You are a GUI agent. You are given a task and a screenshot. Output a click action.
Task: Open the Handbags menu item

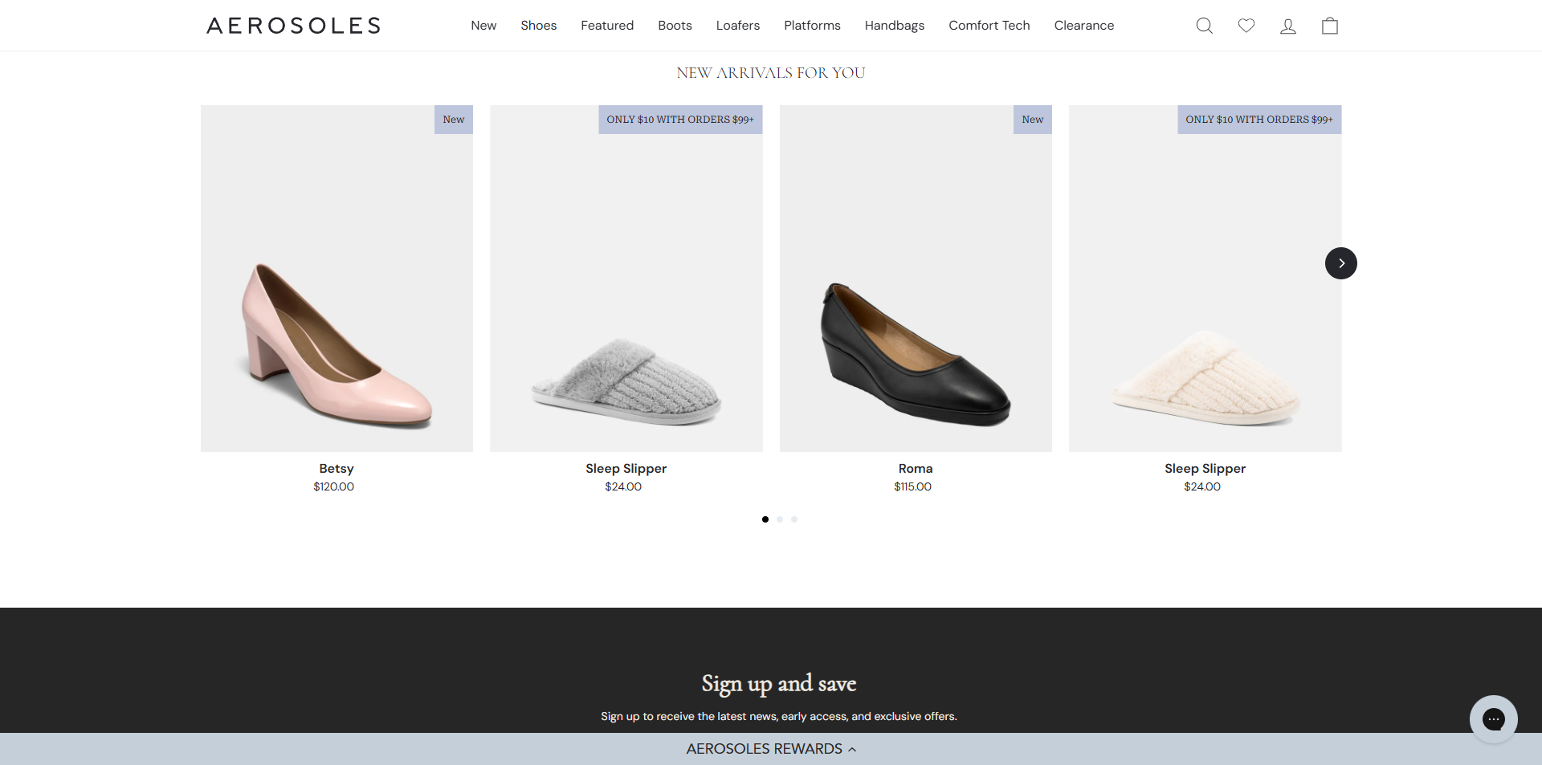tap(894, 25)
